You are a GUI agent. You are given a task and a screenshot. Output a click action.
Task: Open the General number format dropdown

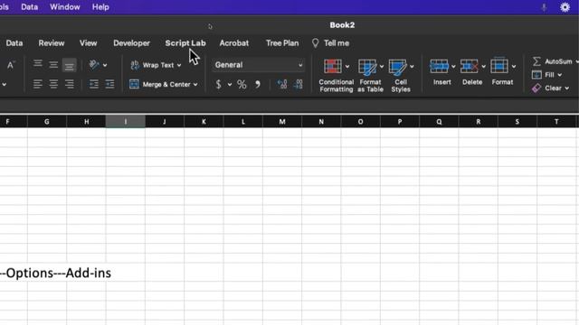point(259,65)
